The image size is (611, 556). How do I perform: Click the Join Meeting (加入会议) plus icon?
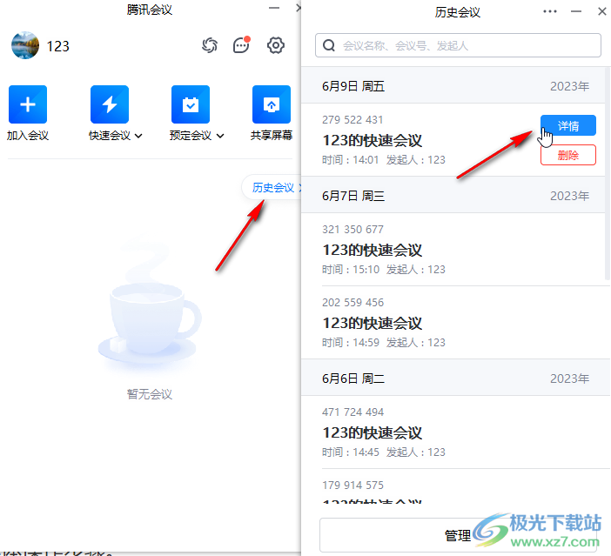pyautogui.click(x=28, y=104)
